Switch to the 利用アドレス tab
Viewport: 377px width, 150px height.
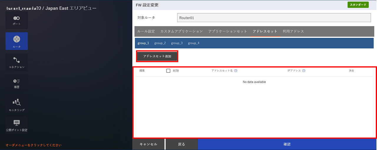(x=293, y=31)
